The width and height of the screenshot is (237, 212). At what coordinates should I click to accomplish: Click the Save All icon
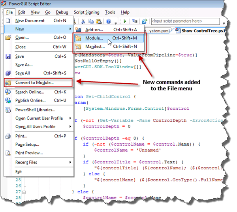coord(8,73)
